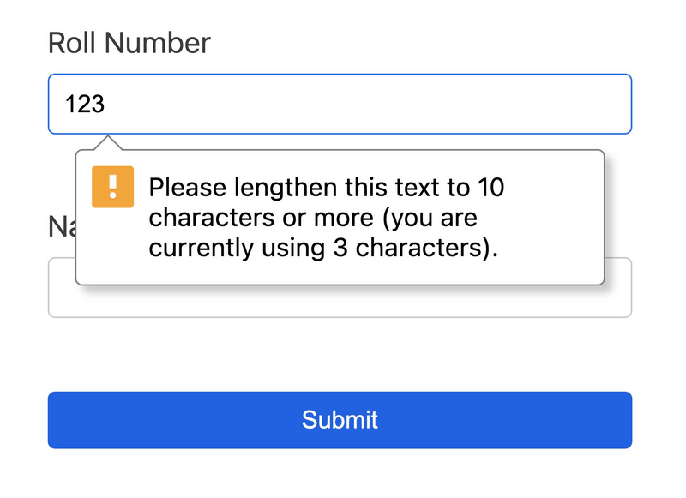Click the partially hidden "Na" label
This screenshot has width=686, height=498.
point(60,226)
